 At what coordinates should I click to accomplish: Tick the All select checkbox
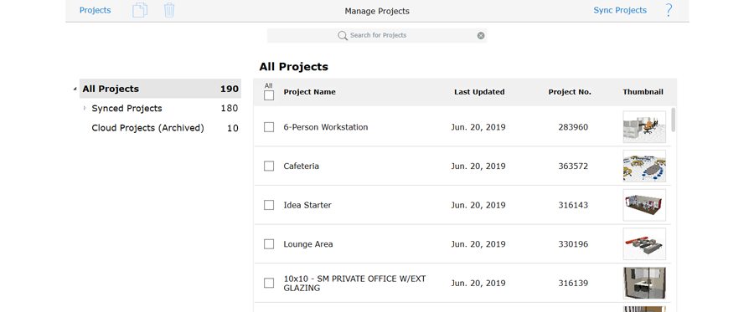269,95
